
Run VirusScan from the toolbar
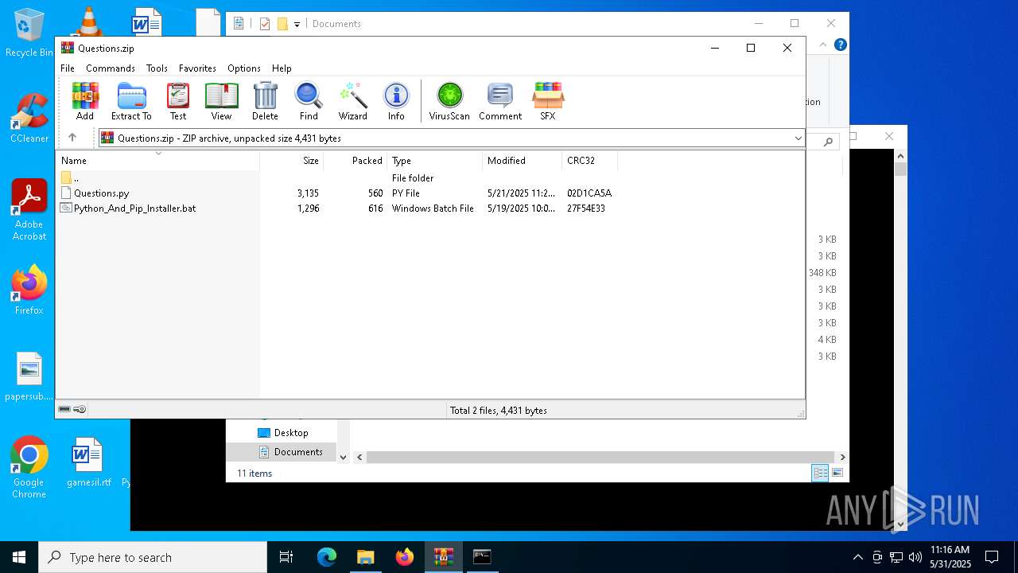[449, 101]
